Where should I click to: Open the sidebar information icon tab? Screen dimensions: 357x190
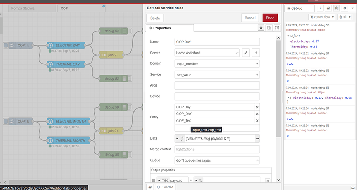(320, 8)
